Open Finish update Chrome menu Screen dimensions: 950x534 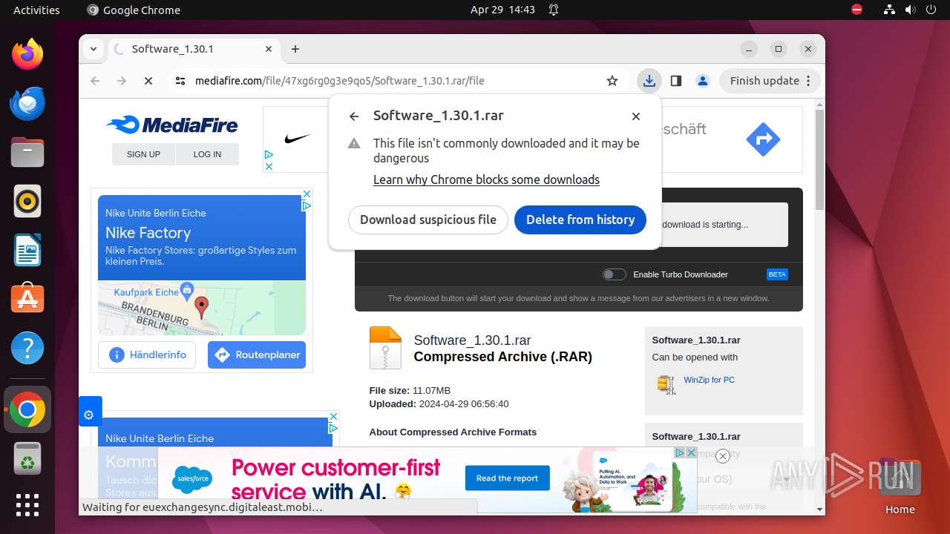coord(770,81)
